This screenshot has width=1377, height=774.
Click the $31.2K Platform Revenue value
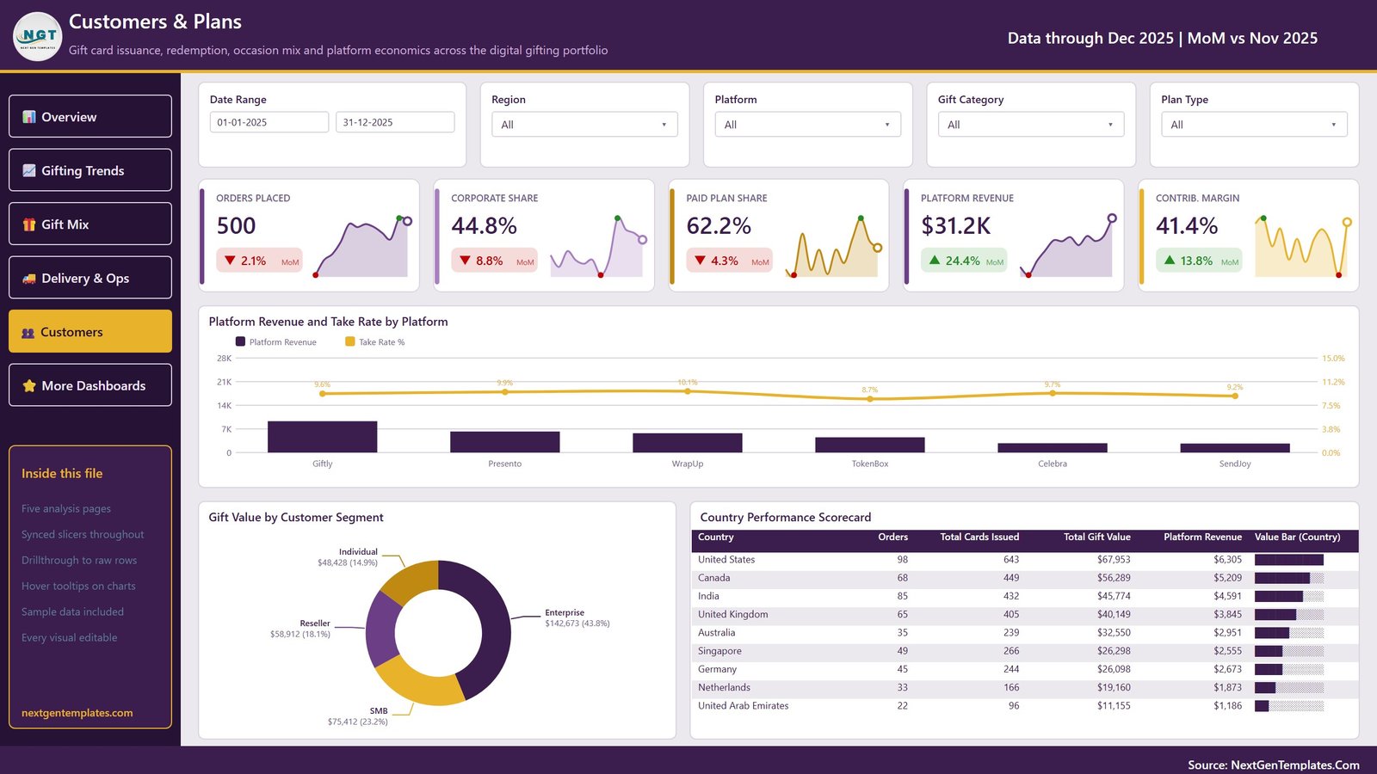(x=955, y=226)
